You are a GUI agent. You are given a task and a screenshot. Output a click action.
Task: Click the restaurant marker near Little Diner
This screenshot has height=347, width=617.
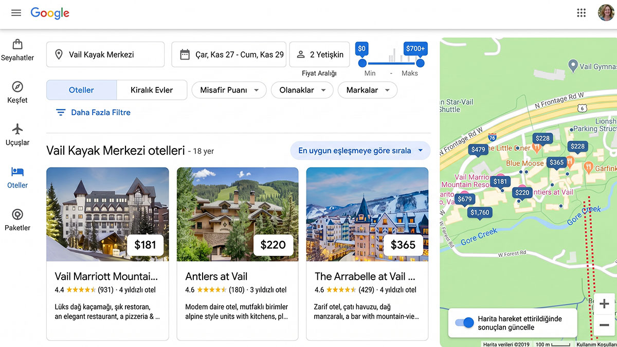(537, 148)
